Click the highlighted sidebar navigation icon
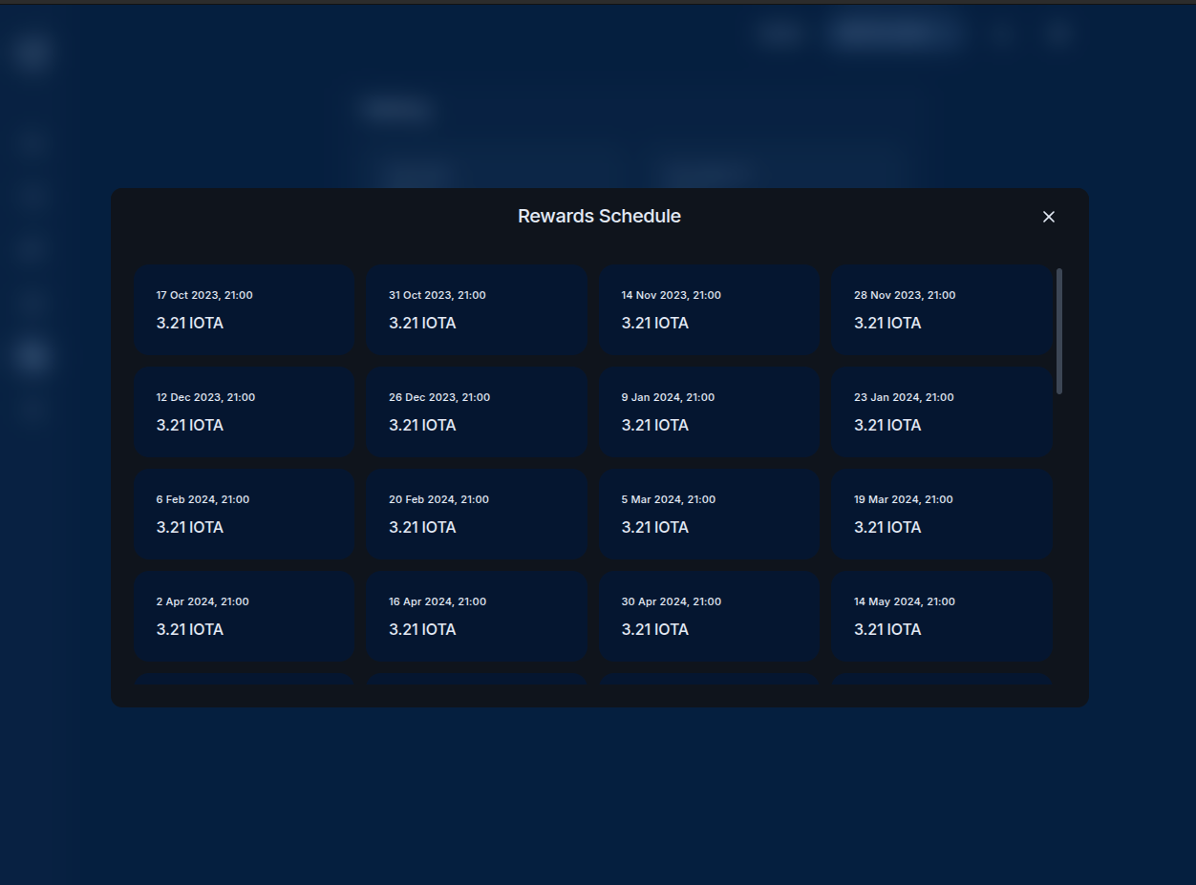Viewport: 1196px width, 885px height. (32, 355)
